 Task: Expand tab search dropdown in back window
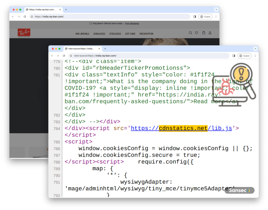[x=216, y=10]
